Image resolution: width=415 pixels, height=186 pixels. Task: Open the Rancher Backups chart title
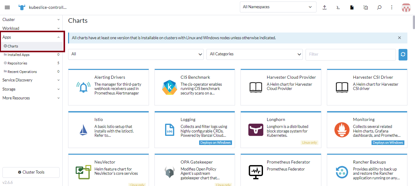(369, 162)
